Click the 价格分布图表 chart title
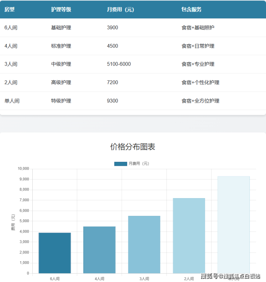The width and height of the screenshot is (266, 282). [x=133, y=147]
